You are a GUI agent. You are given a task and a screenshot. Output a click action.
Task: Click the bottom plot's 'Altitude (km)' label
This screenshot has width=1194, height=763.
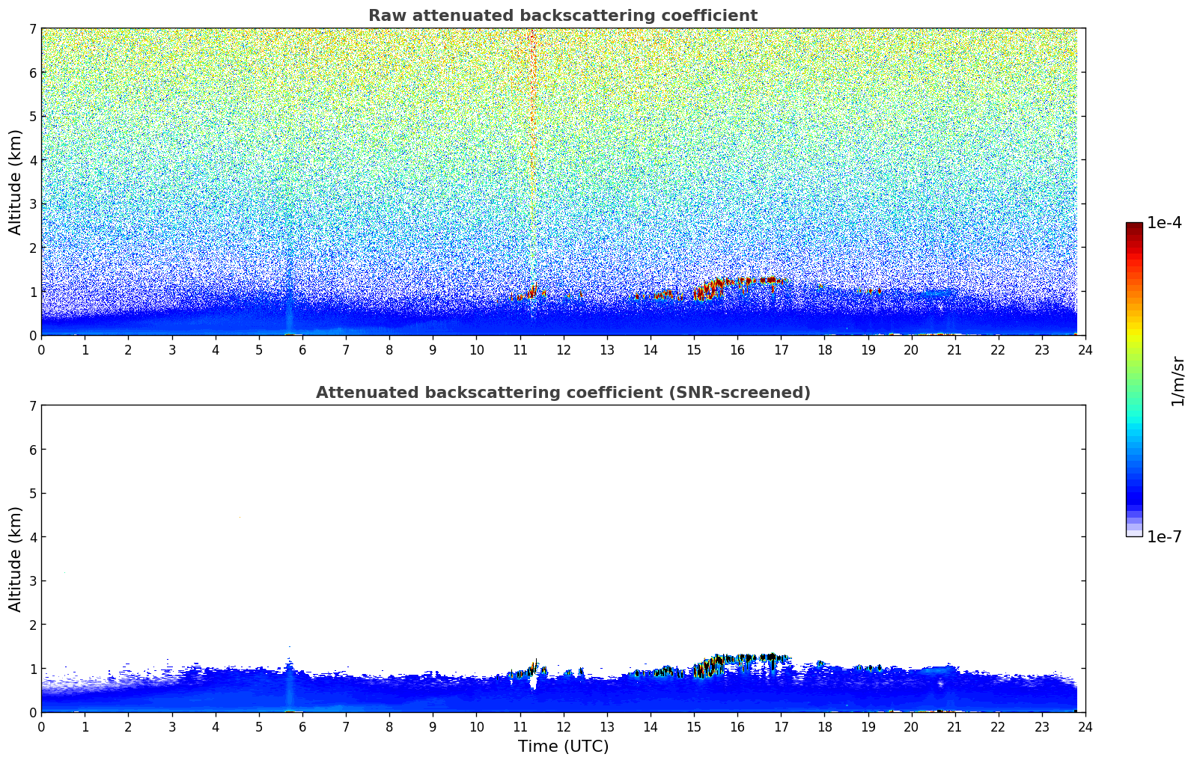pyautogui.click(x=16, y=559)
